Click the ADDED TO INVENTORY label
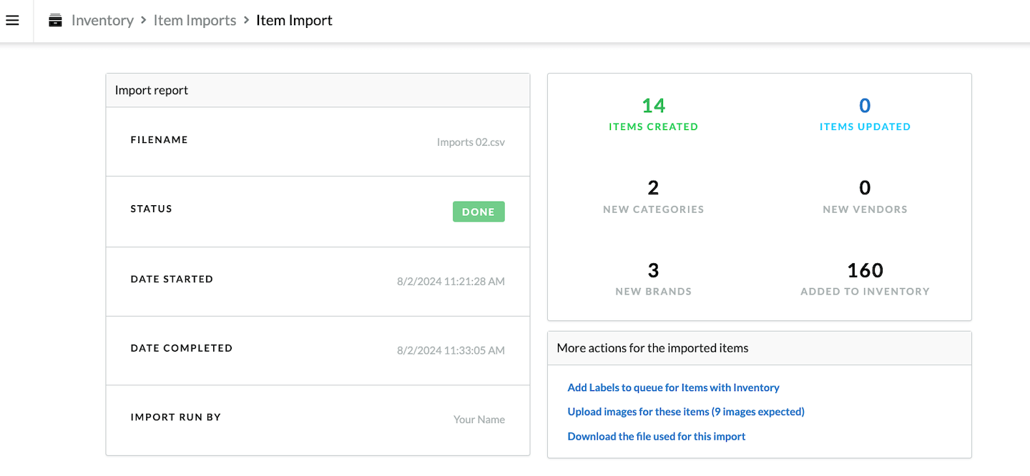The height and width of the screenshot is (476, 1030). point(865,292)
